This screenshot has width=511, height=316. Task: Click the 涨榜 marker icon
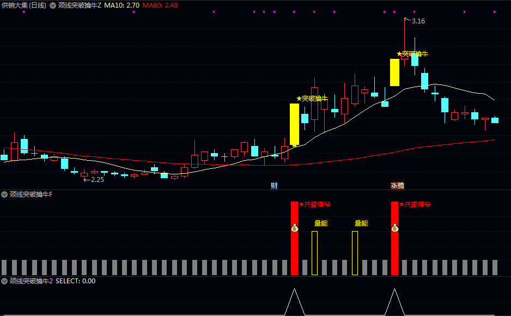(397, 186)
